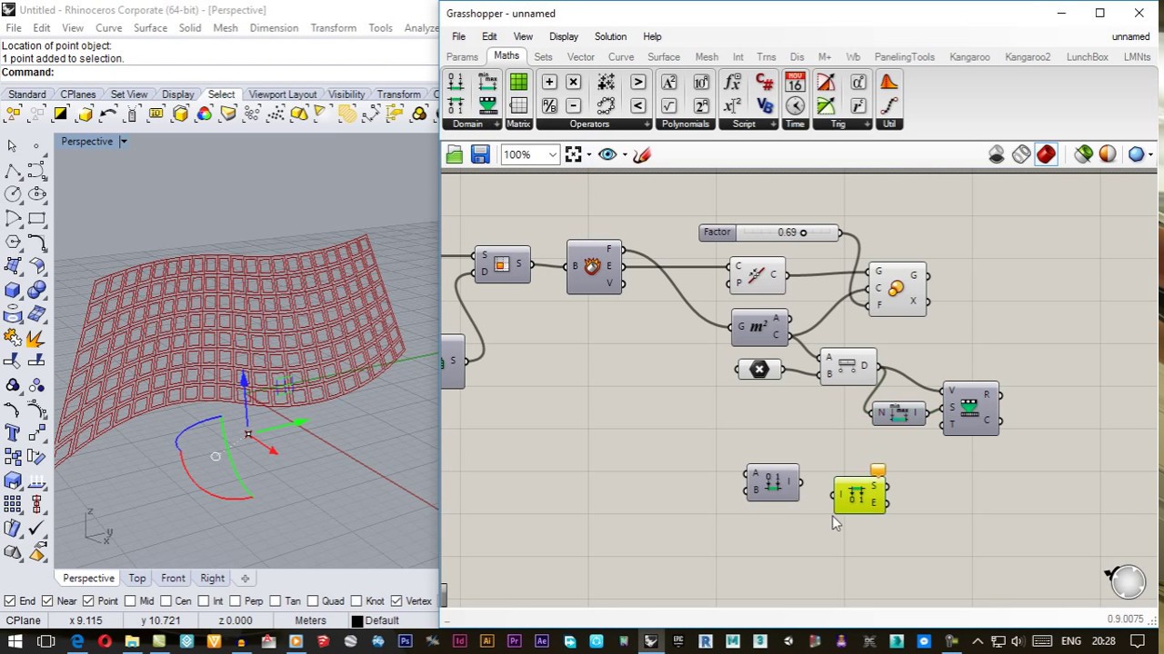Select the Smaller Than operator icon

pyautogui.click(x=637, y=106)
